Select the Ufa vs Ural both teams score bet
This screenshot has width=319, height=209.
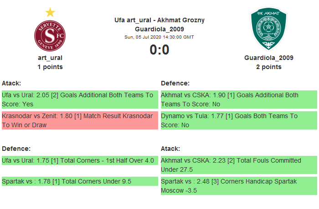[x=79, y=100]
